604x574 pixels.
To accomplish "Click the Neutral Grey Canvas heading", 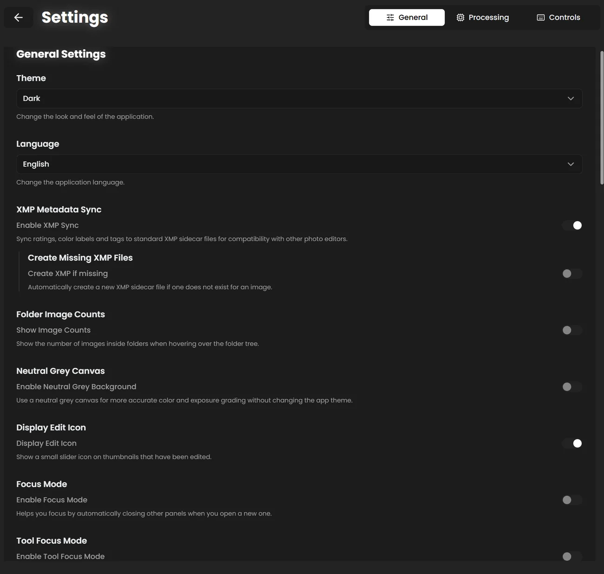I will 60,371.
